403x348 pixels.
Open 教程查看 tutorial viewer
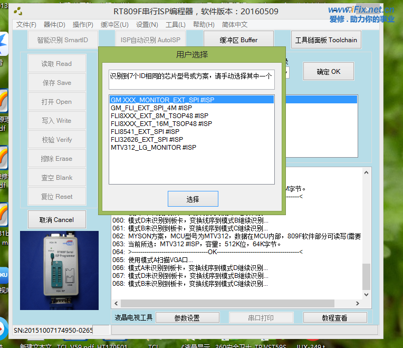click(x=335, y=318)
